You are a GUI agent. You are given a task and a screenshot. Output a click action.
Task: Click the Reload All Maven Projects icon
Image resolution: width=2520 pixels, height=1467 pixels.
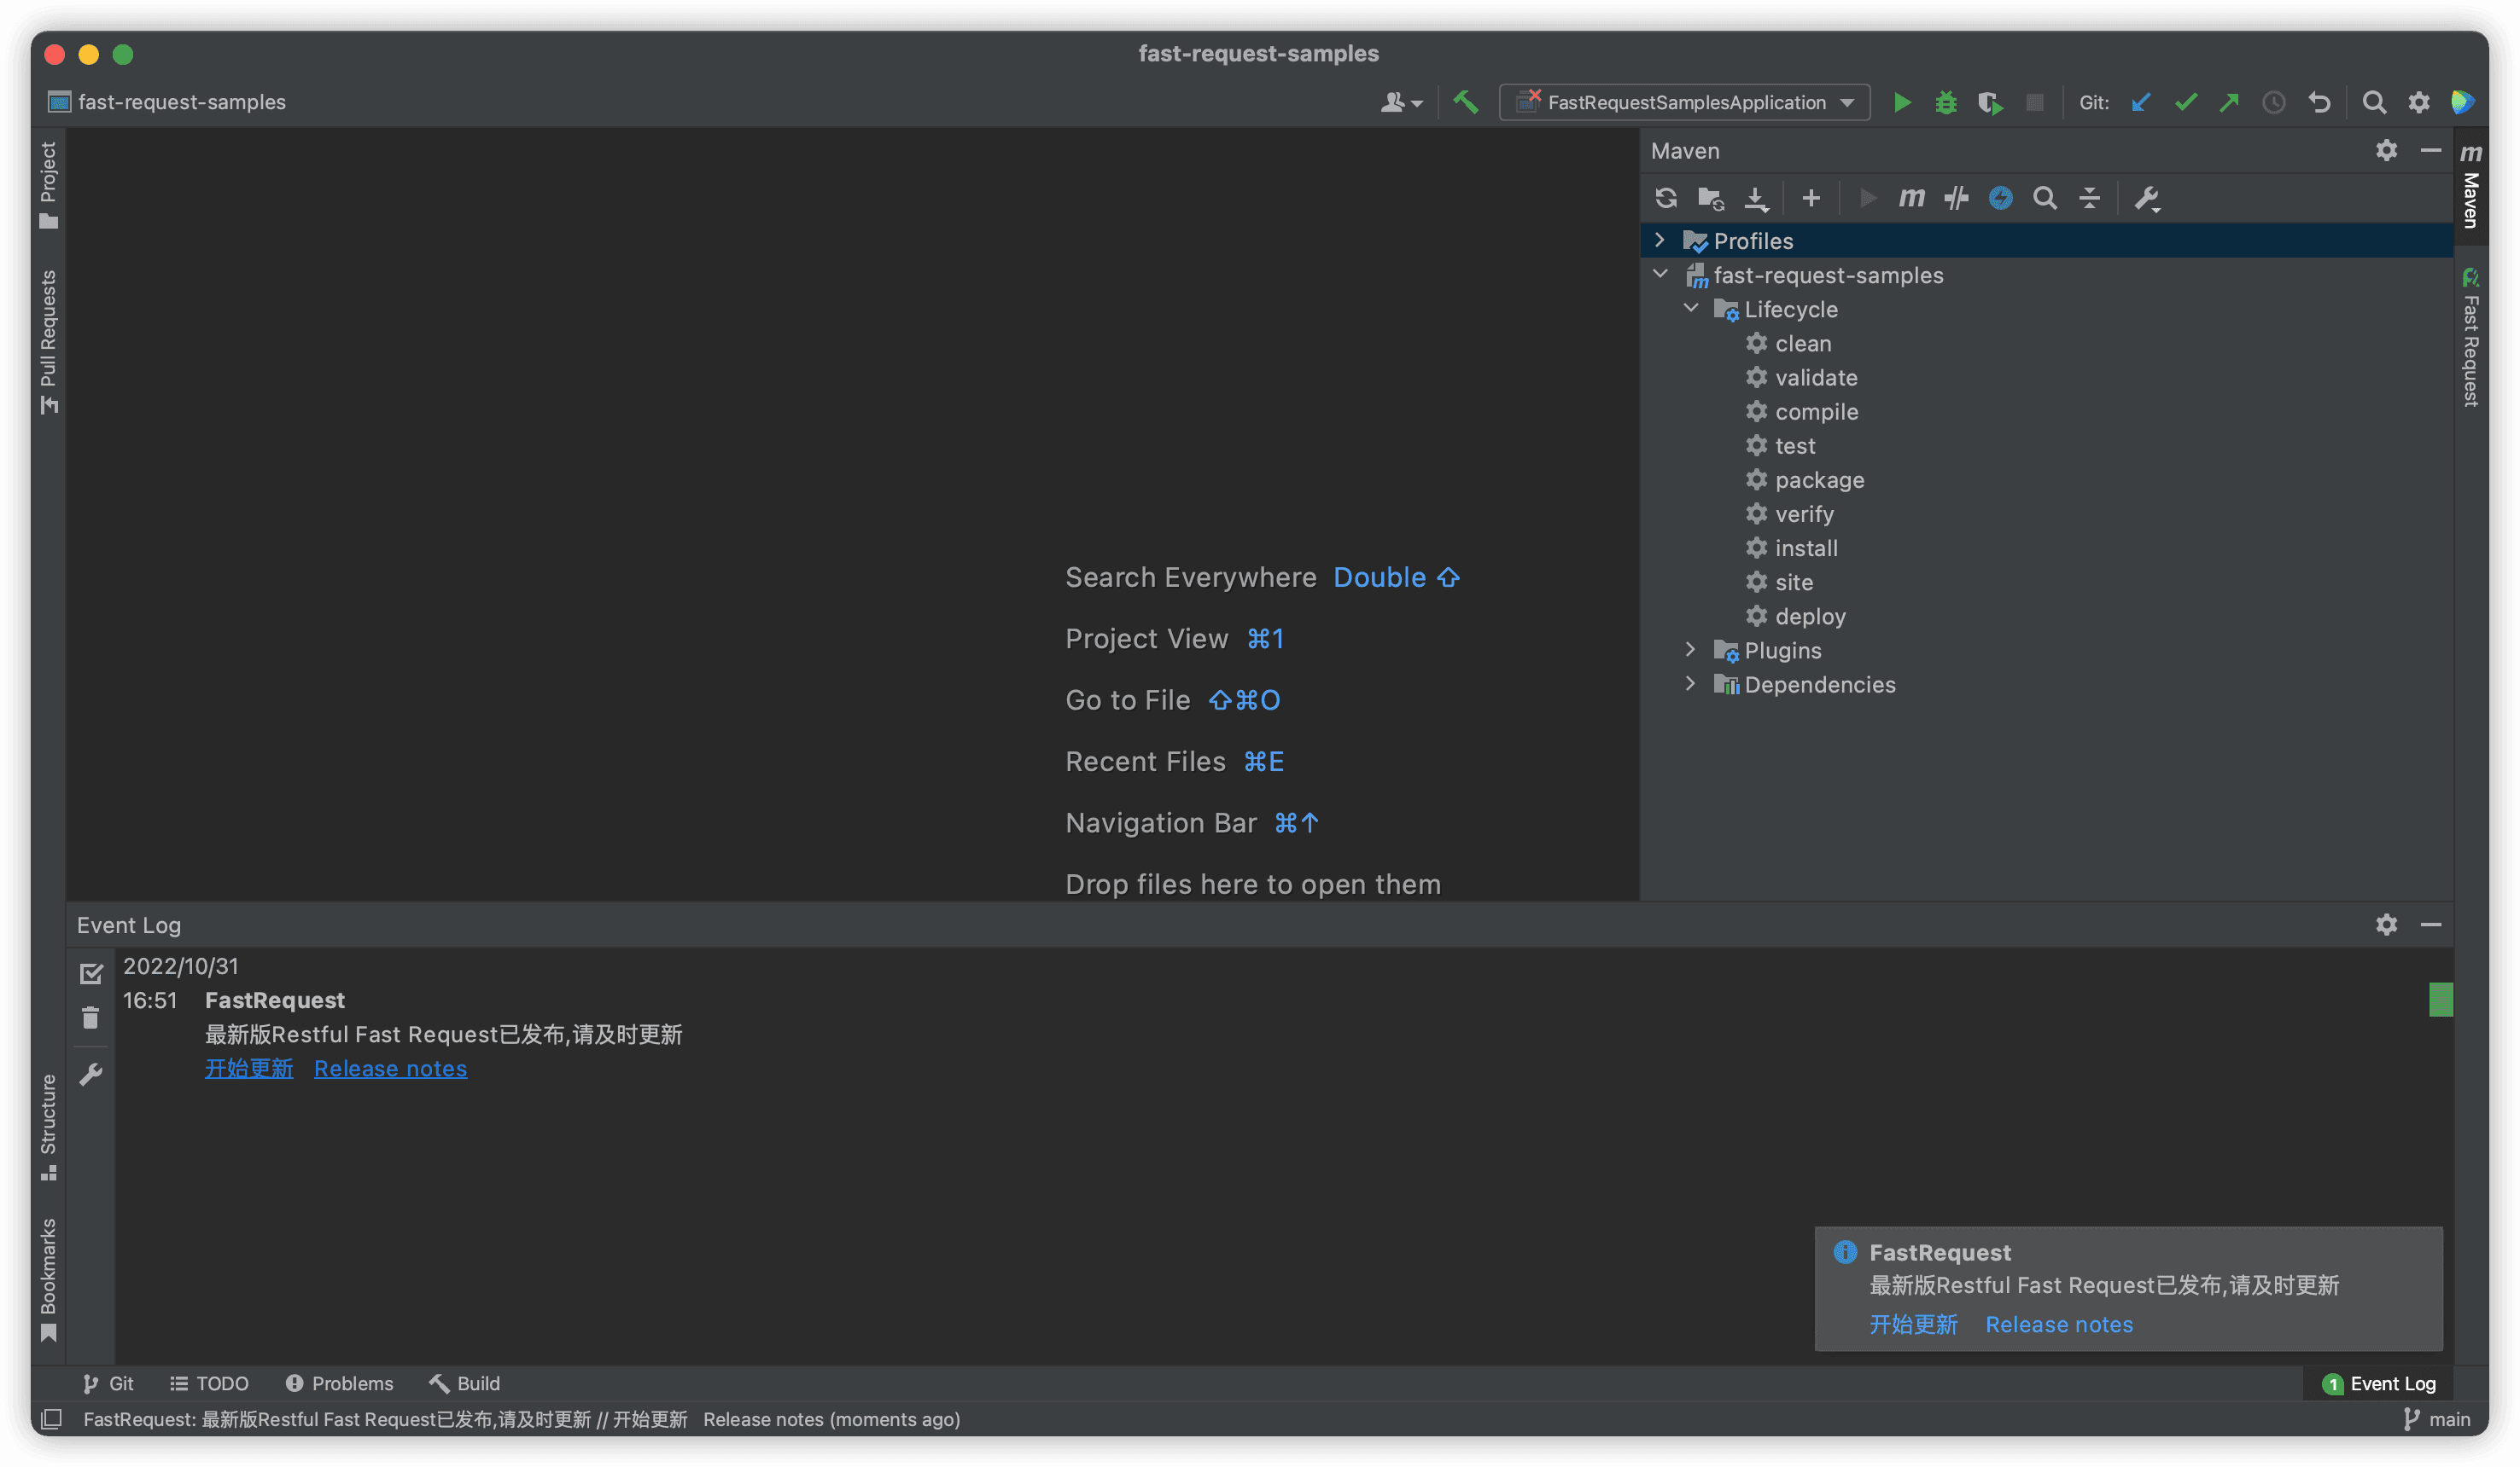(1666, 198)
